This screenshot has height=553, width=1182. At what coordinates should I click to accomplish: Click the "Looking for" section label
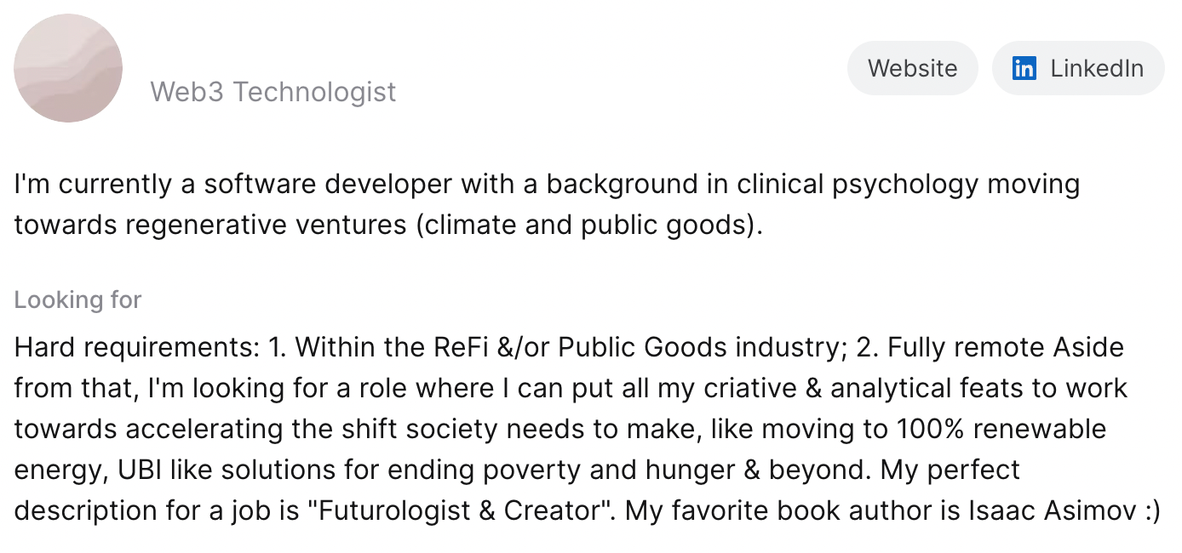[77, 299]
